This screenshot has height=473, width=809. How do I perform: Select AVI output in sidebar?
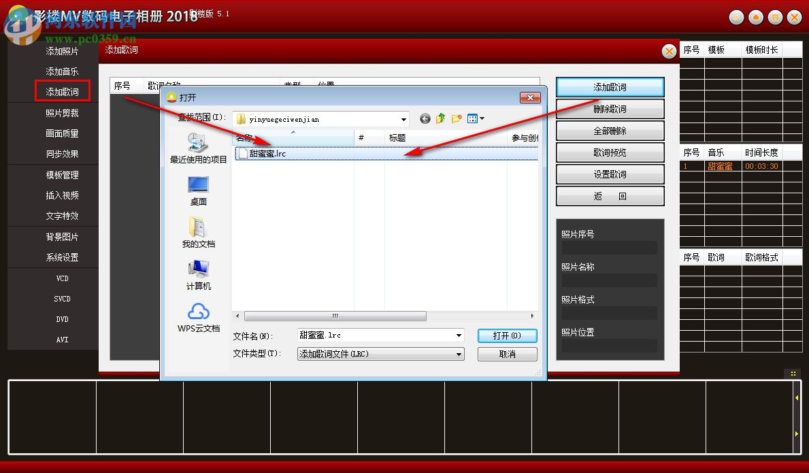point(63,340)
